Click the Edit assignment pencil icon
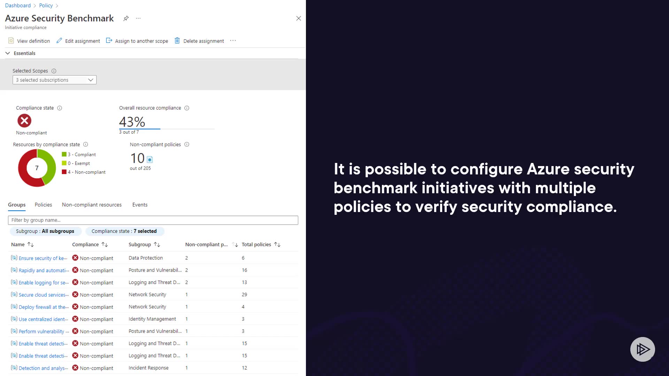The height and width of the screenshot is (376, 669). pyautogui.click(x=59, y=41)
